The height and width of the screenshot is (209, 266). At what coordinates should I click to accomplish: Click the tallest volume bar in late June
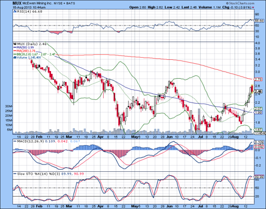(199, 121)
